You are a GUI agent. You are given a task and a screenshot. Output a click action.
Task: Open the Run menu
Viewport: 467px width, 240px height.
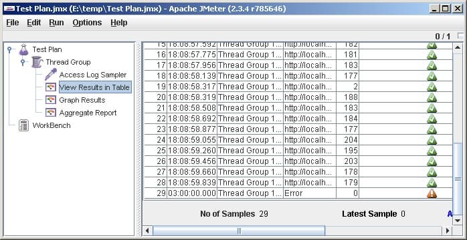coord(57,23)
